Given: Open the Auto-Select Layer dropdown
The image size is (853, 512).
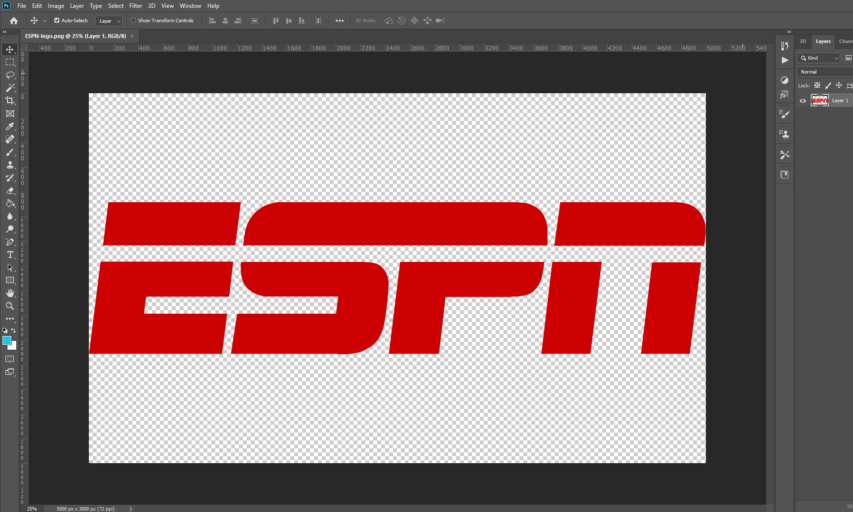Looking at the screenshot, I should 109,21.
